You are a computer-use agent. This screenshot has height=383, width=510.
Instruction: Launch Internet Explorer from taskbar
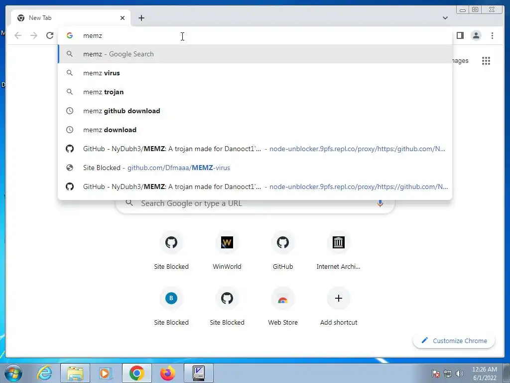click(x=44, y=373)
